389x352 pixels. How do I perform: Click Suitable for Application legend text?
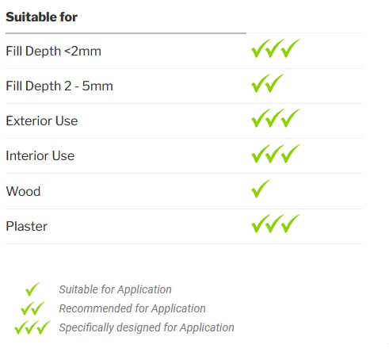pos(116,289)
